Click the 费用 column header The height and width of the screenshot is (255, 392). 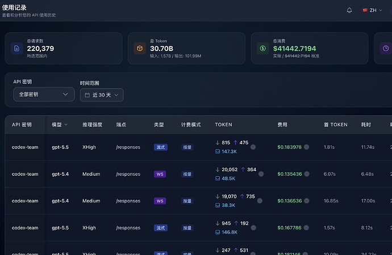click(x=282, y=125)
